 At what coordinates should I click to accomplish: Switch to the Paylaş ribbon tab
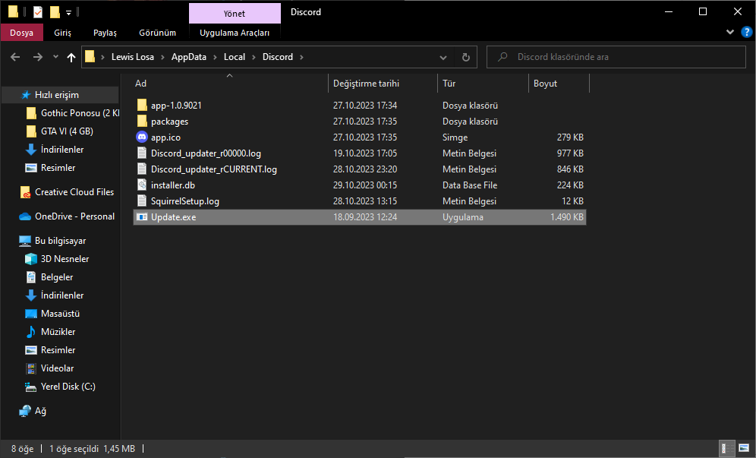pyautogui.click(x=105, y=33)
